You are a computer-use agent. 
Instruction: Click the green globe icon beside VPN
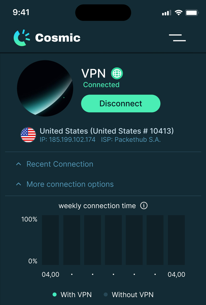click(117, 73)
